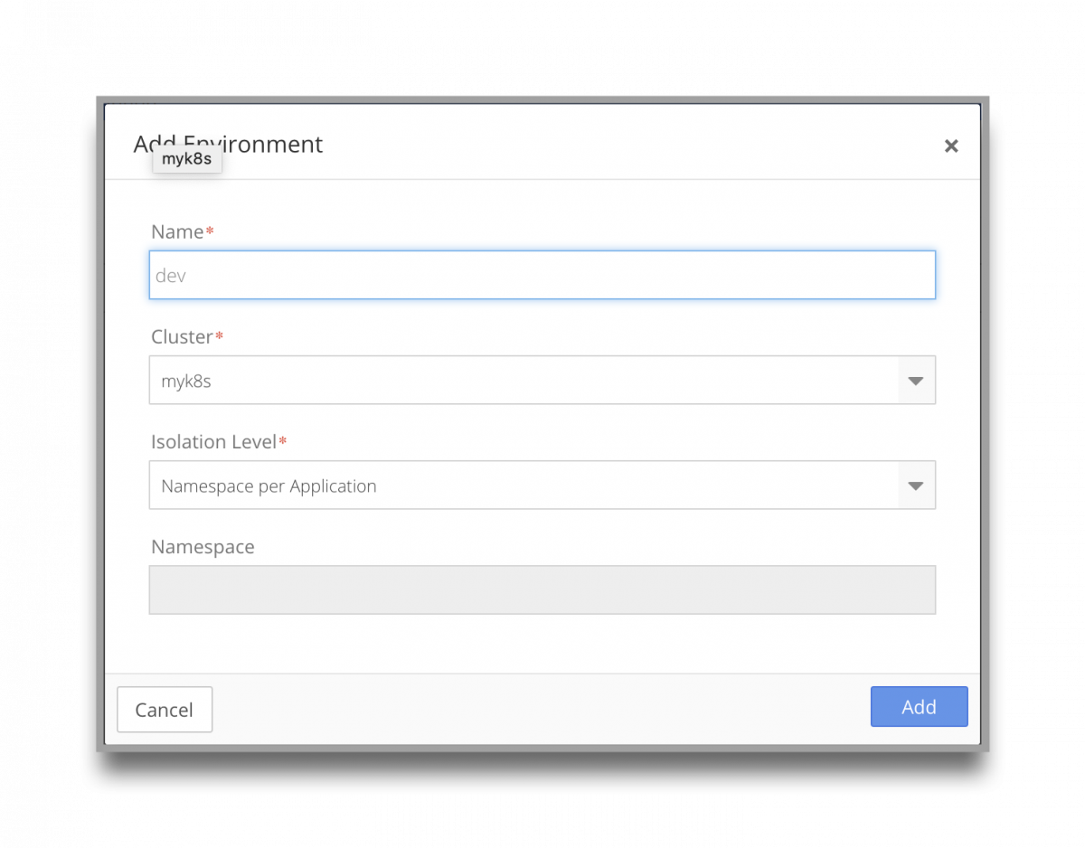This screenshot has width=1085, height=848.
Task: Click Namespace per Application option text
Action: [x=268, y=485]
